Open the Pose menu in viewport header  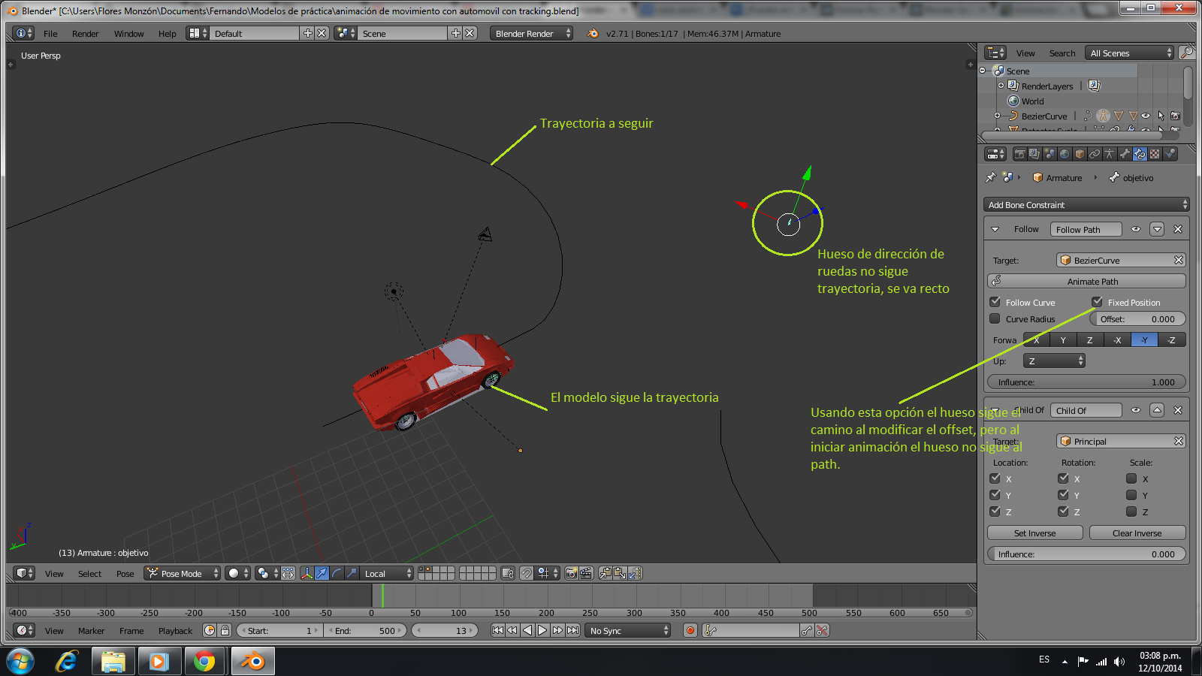[125, 574]
